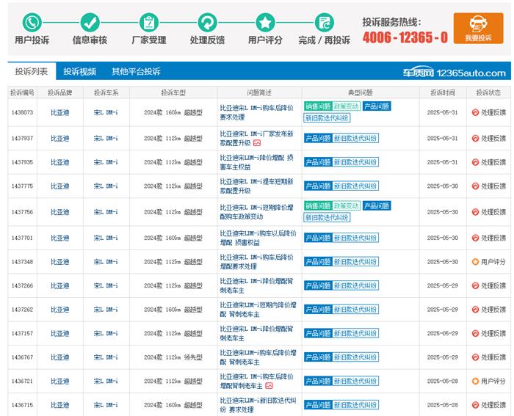This screenshot has width=514, height=416.
Task: Click 用户评分 star icon for complaint 1436721
Action: point(475,381)
